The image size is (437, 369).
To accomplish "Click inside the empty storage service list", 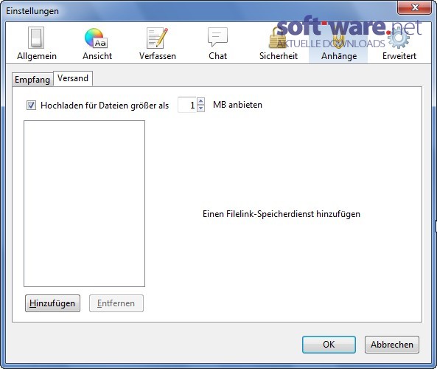I will pos(84,204).
